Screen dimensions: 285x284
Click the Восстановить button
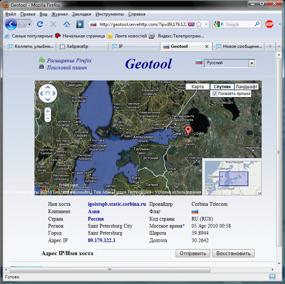point(233,253)
